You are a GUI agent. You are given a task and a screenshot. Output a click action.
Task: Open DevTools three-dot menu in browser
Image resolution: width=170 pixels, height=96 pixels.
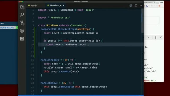[x=156, y=37]
